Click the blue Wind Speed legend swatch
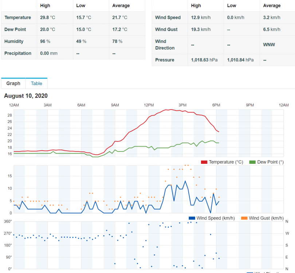The height and width of the screenshot is (273, 295). click(x=192, y=218)
